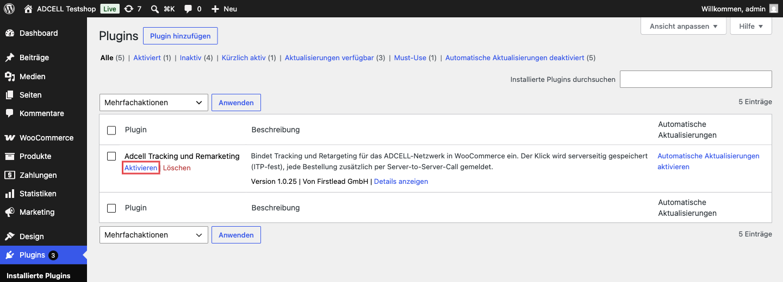Screen dimensions: 783x282
Task: Click the WooCommerce logo icon
Action: point(10,138)
